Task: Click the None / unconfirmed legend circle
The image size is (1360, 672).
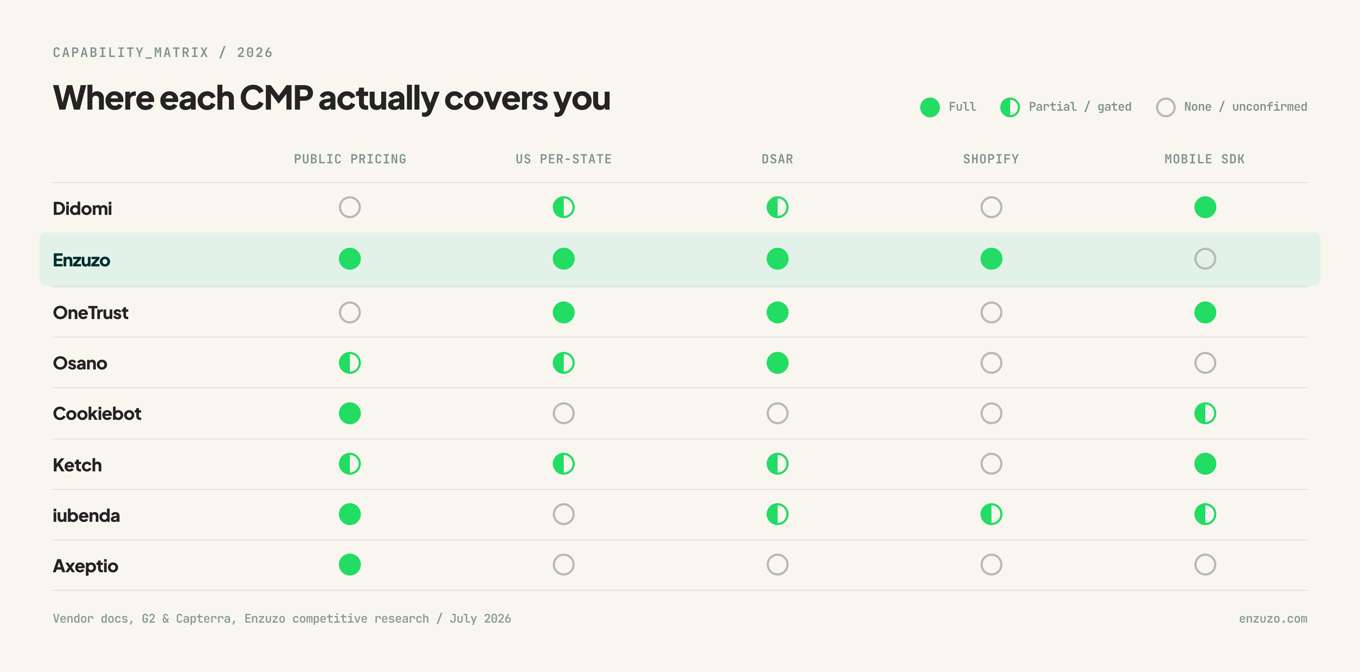Action: point(1165,107)
